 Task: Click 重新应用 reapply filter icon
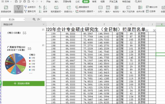30,12
